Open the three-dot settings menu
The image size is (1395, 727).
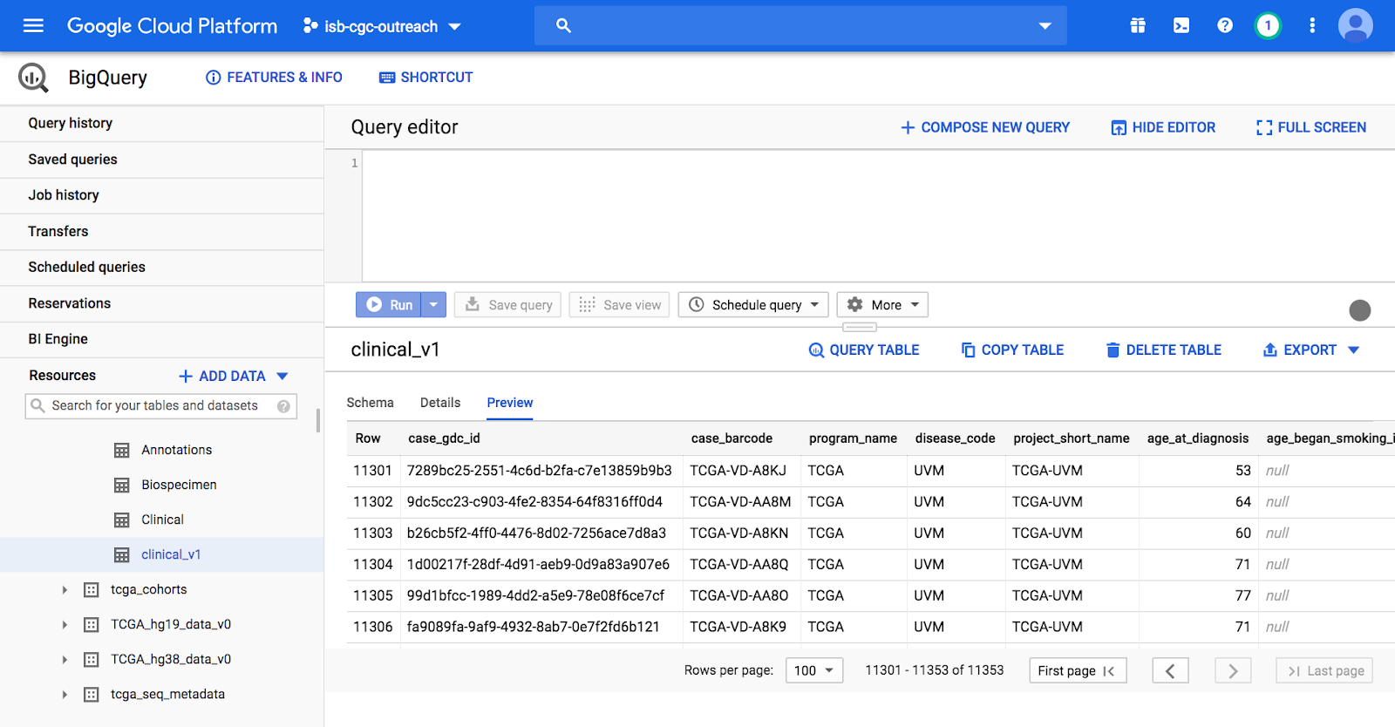pyautogui.click(x=1312, y=25)
